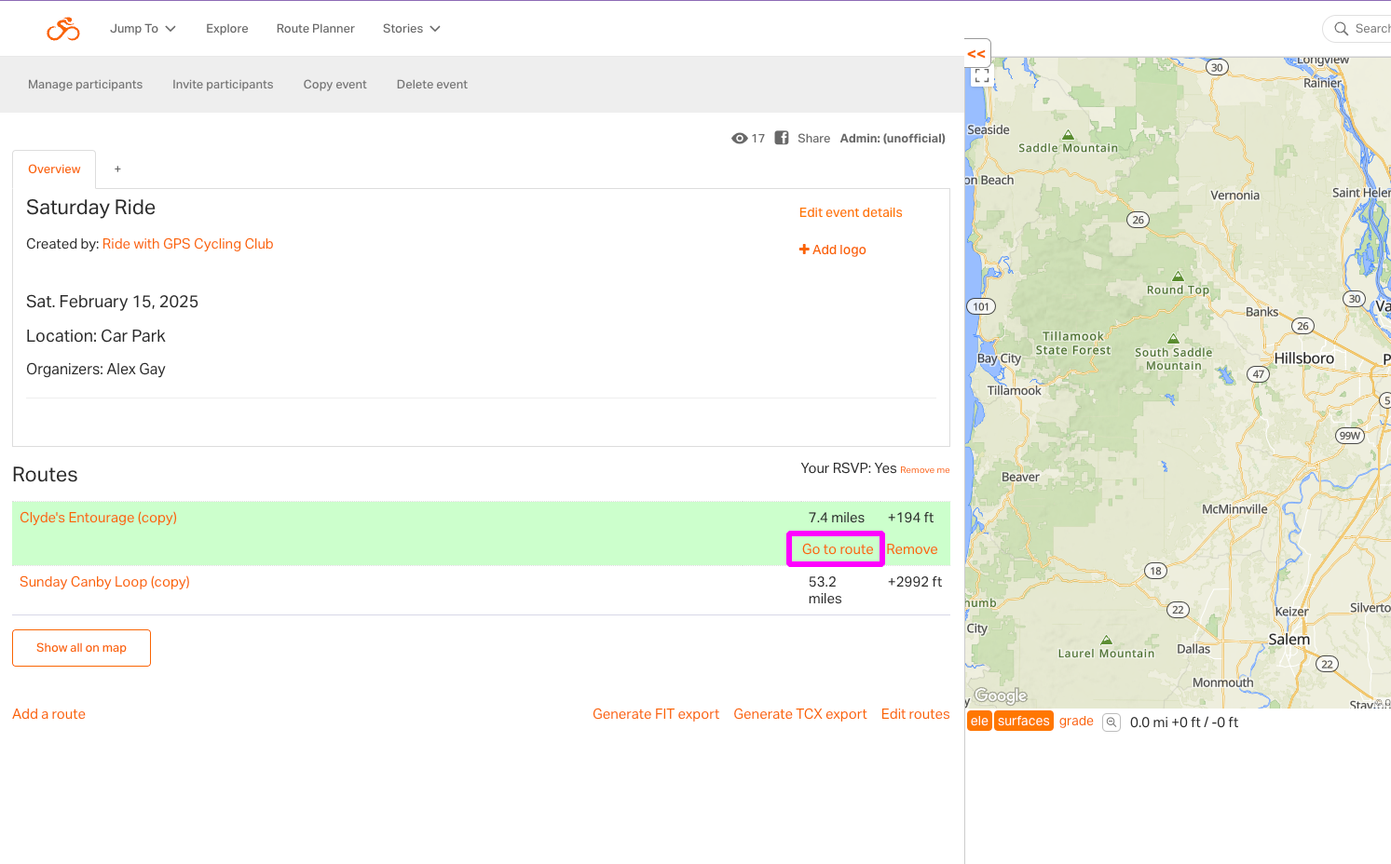Expand the Stories dropdown menu
Screen dimensions: 1391x864
tap(411, 29)
